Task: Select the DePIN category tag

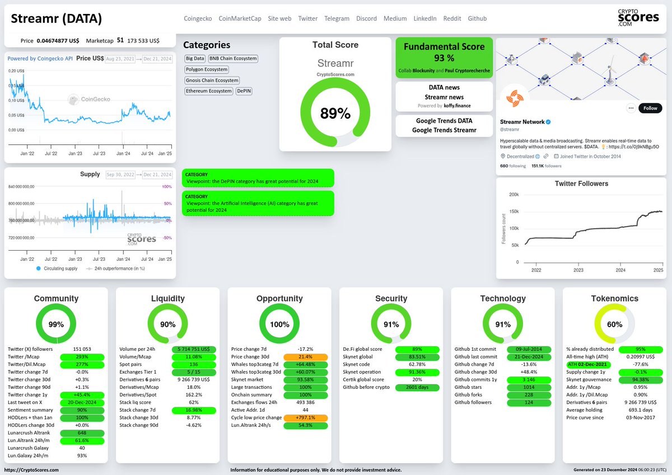Action: pos(244,91)
